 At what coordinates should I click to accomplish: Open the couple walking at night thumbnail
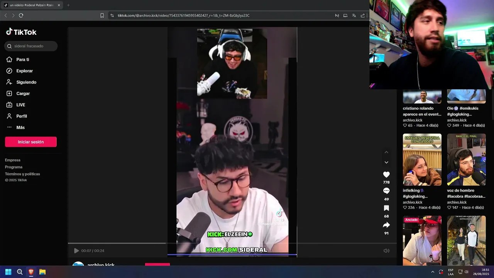click(466, 241)
